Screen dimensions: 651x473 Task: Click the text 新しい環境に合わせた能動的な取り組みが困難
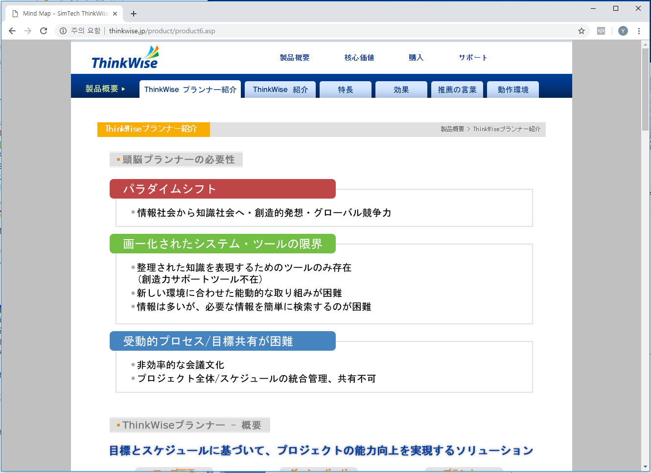239,293
